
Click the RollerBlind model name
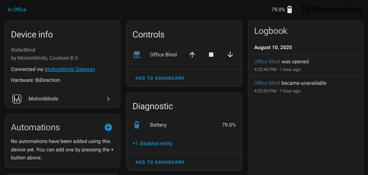[x=23, y=50]
